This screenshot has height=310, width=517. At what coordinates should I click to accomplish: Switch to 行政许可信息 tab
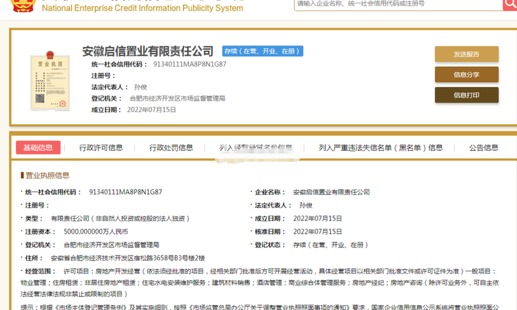point(101,147)
